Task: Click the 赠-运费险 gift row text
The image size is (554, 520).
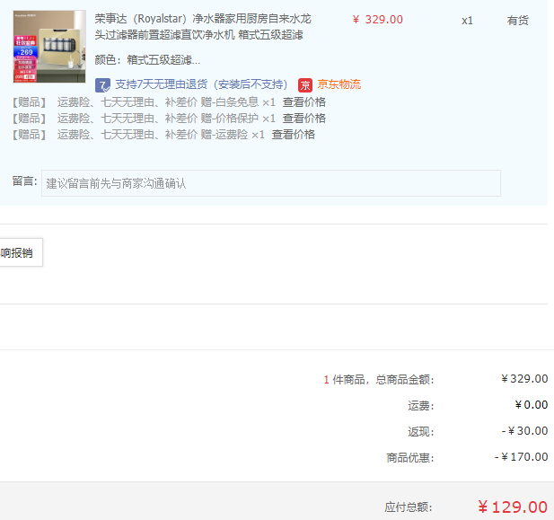Action: pos(161,135)
